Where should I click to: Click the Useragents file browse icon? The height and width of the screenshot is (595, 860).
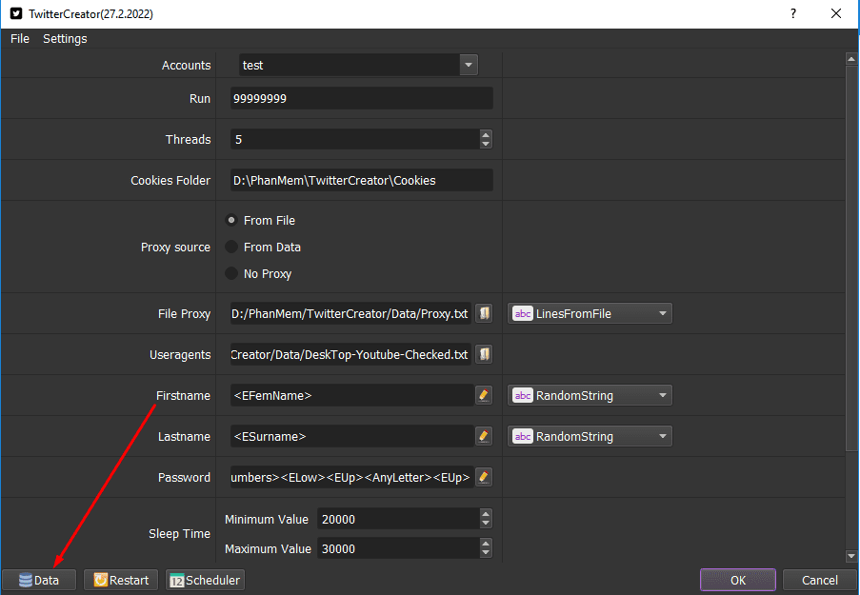pyautogui.click(x=484, y=354)
